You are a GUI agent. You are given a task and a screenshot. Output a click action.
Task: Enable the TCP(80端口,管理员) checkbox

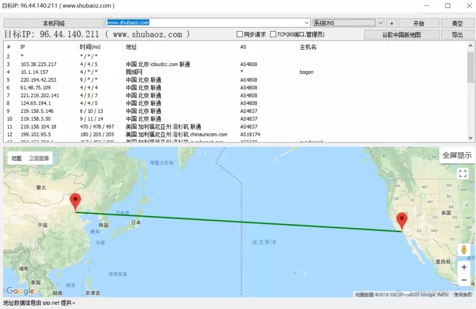click(273, 34)
